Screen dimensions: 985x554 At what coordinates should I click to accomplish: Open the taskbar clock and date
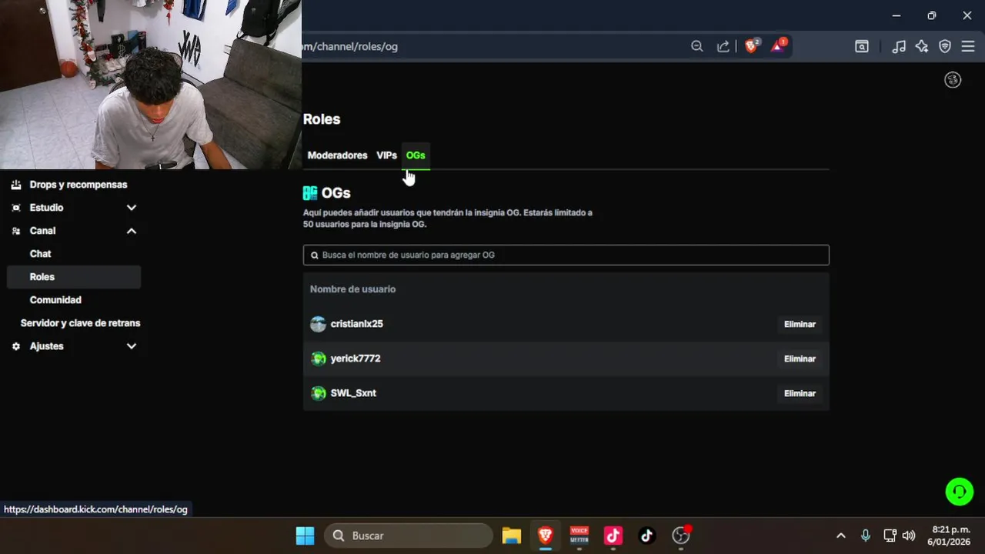(x=948, y=536)
